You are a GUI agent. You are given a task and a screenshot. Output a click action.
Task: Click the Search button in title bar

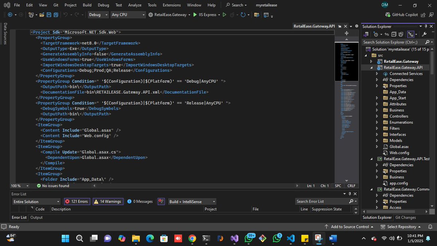click(236, 5)
